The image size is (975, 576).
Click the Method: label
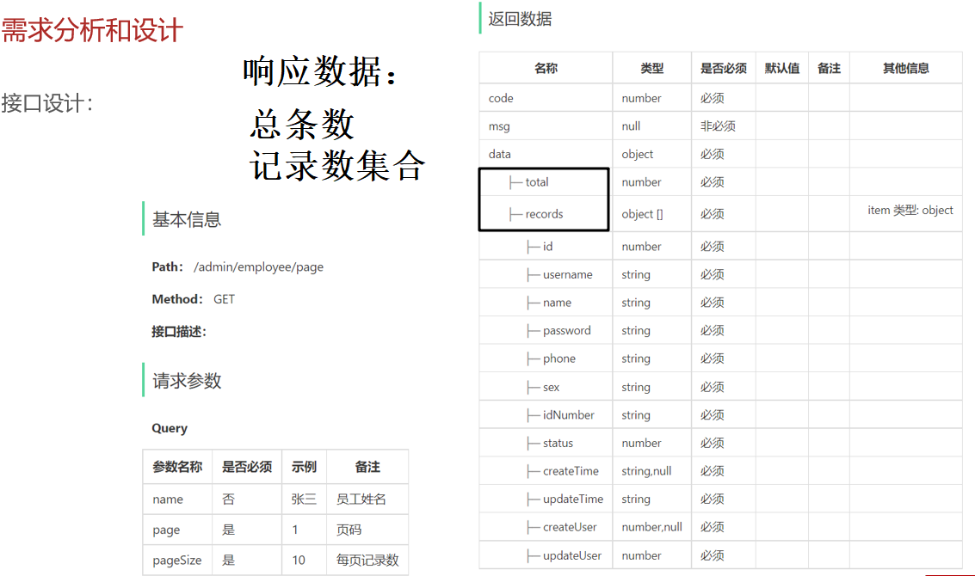177,299
